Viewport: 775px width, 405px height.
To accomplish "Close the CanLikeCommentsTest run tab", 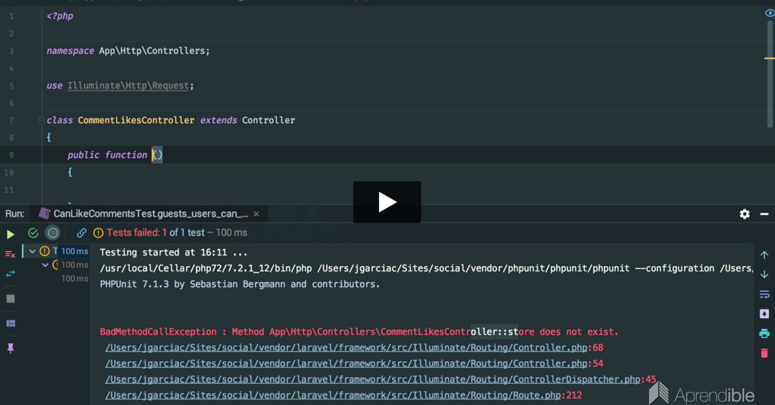I will [x=256, y=213].
